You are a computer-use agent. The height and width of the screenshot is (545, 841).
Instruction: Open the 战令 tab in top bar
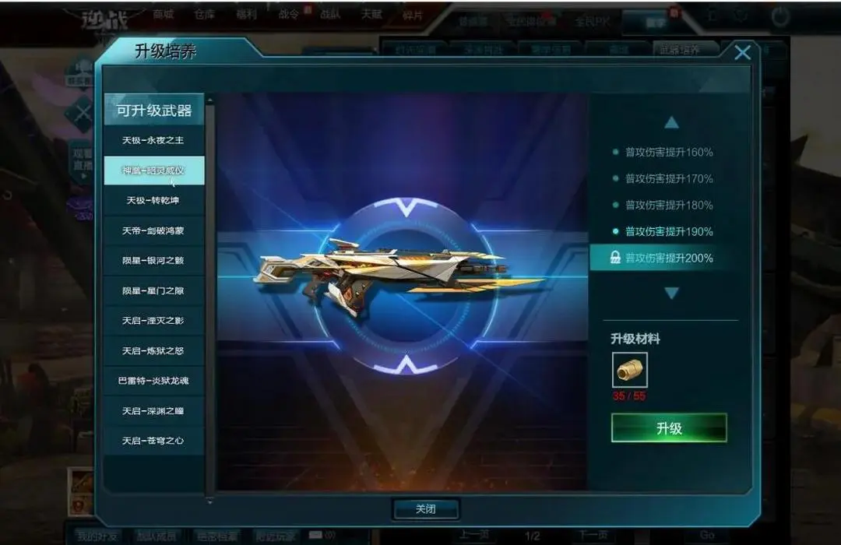[289, 15]
